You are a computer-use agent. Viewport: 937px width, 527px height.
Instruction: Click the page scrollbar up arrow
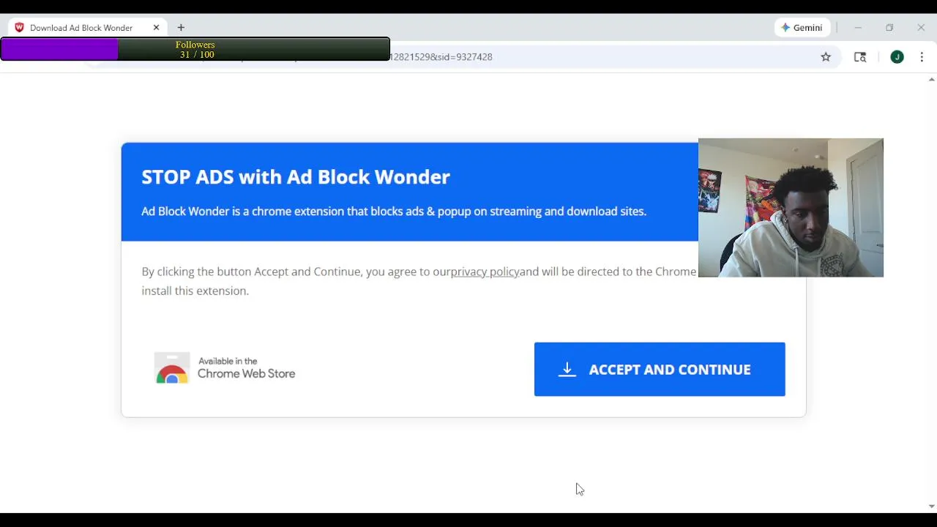point(931,79)
